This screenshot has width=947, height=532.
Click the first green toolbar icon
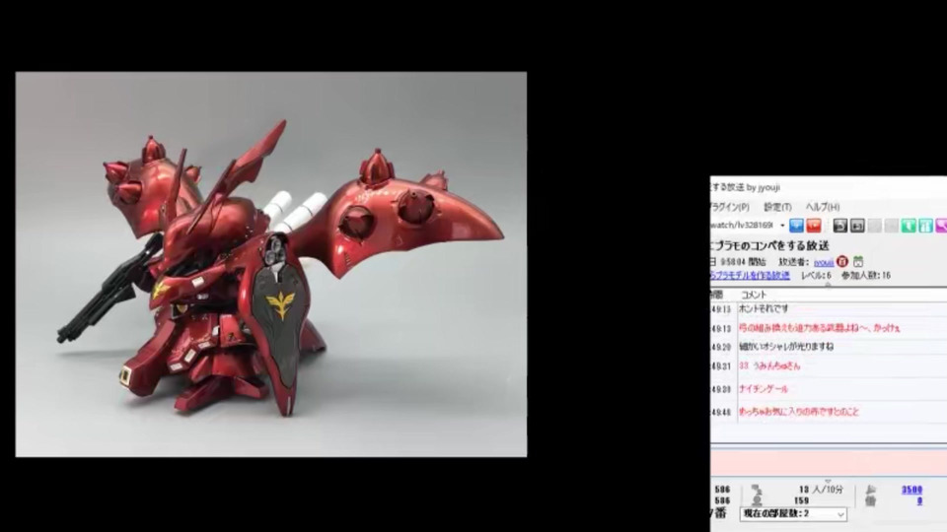(x=909, y=226)
